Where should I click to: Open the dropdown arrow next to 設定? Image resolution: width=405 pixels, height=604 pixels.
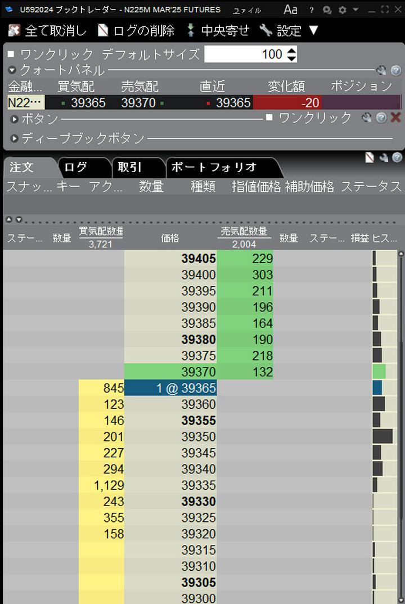[314, 30]
